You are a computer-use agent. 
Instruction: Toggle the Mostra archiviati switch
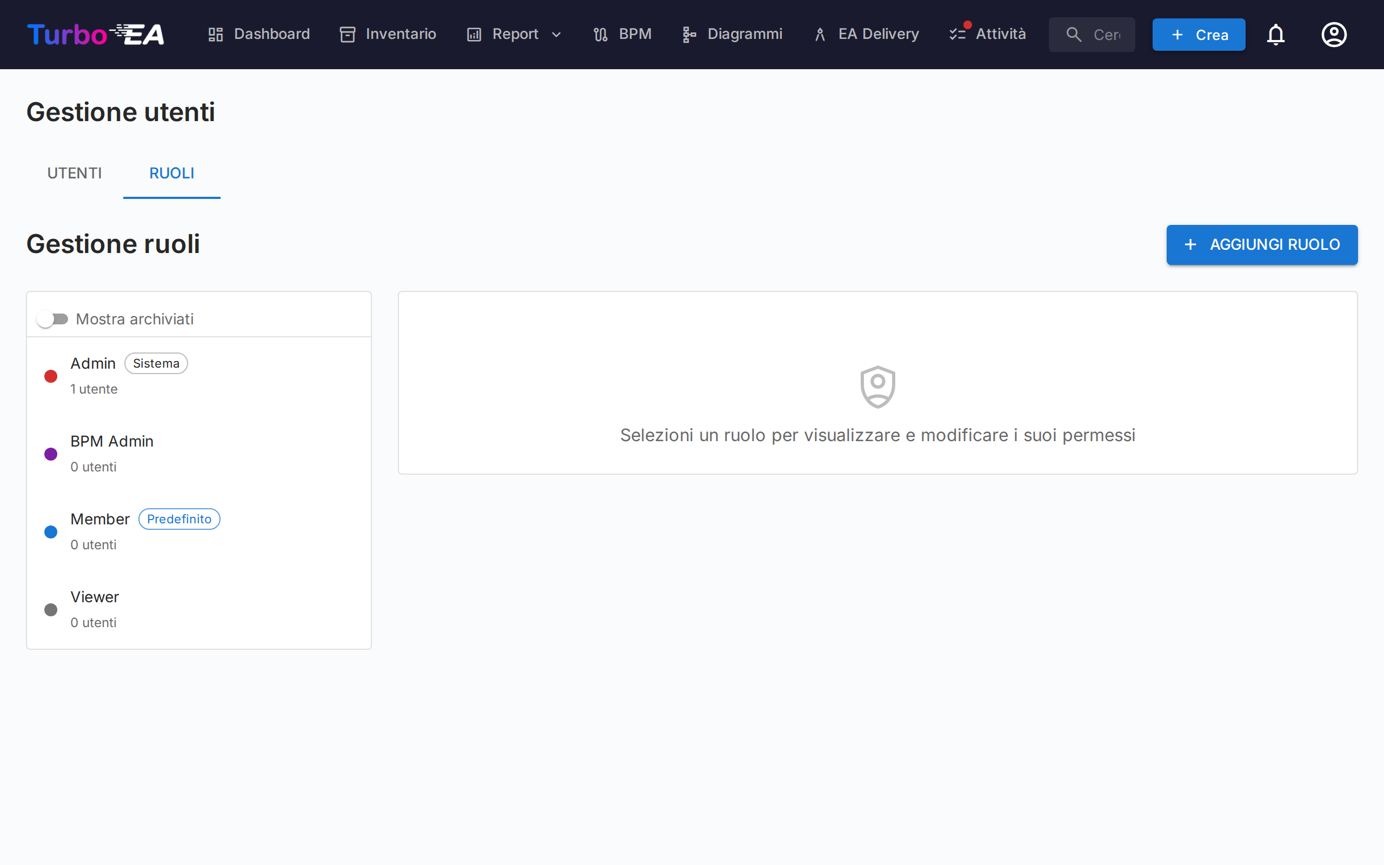pos(52,318)
